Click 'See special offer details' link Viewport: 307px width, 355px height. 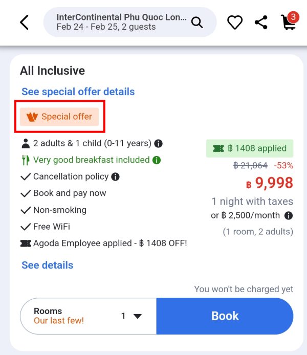point(78,92)
